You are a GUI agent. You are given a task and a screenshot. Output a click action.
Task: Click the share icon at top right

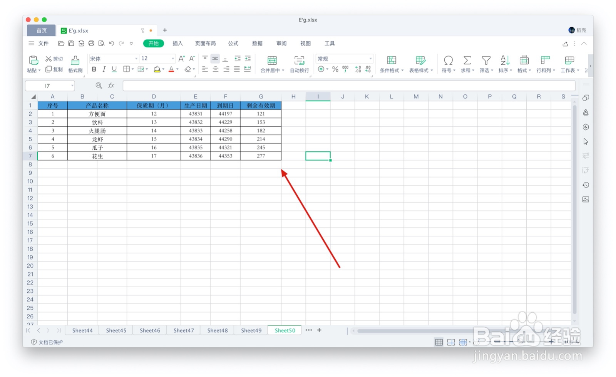pyautogui.click(x=565, y=44)
